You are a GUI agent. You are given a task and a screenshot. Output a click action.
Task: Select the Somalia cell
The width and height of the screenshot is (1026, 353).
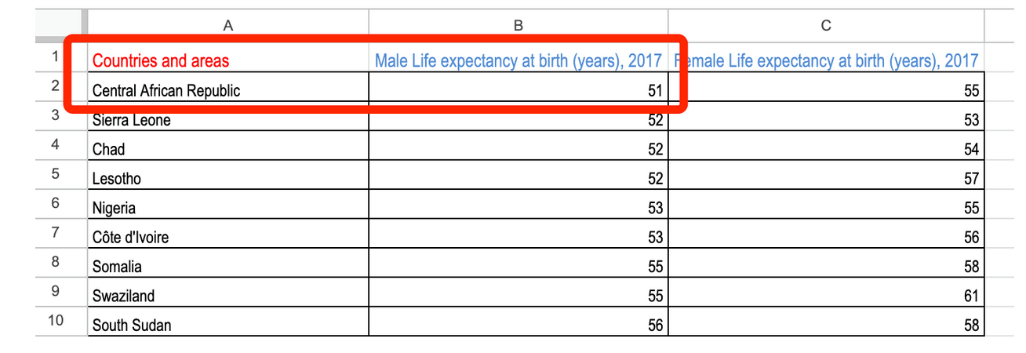[227, 266]
